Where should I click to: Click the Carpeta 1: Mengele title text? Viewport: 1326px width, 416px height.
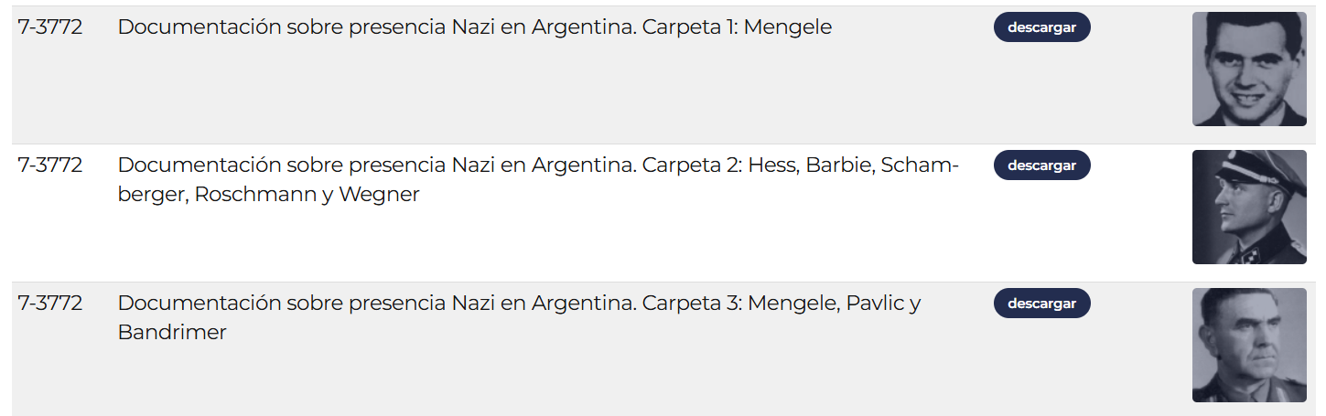(474, 27)
